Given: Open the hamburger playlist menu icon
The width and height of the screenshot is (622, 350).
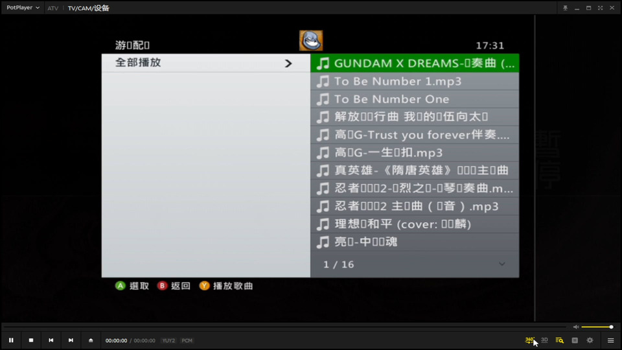Looking at the screenshot, I should coord(610,340).
